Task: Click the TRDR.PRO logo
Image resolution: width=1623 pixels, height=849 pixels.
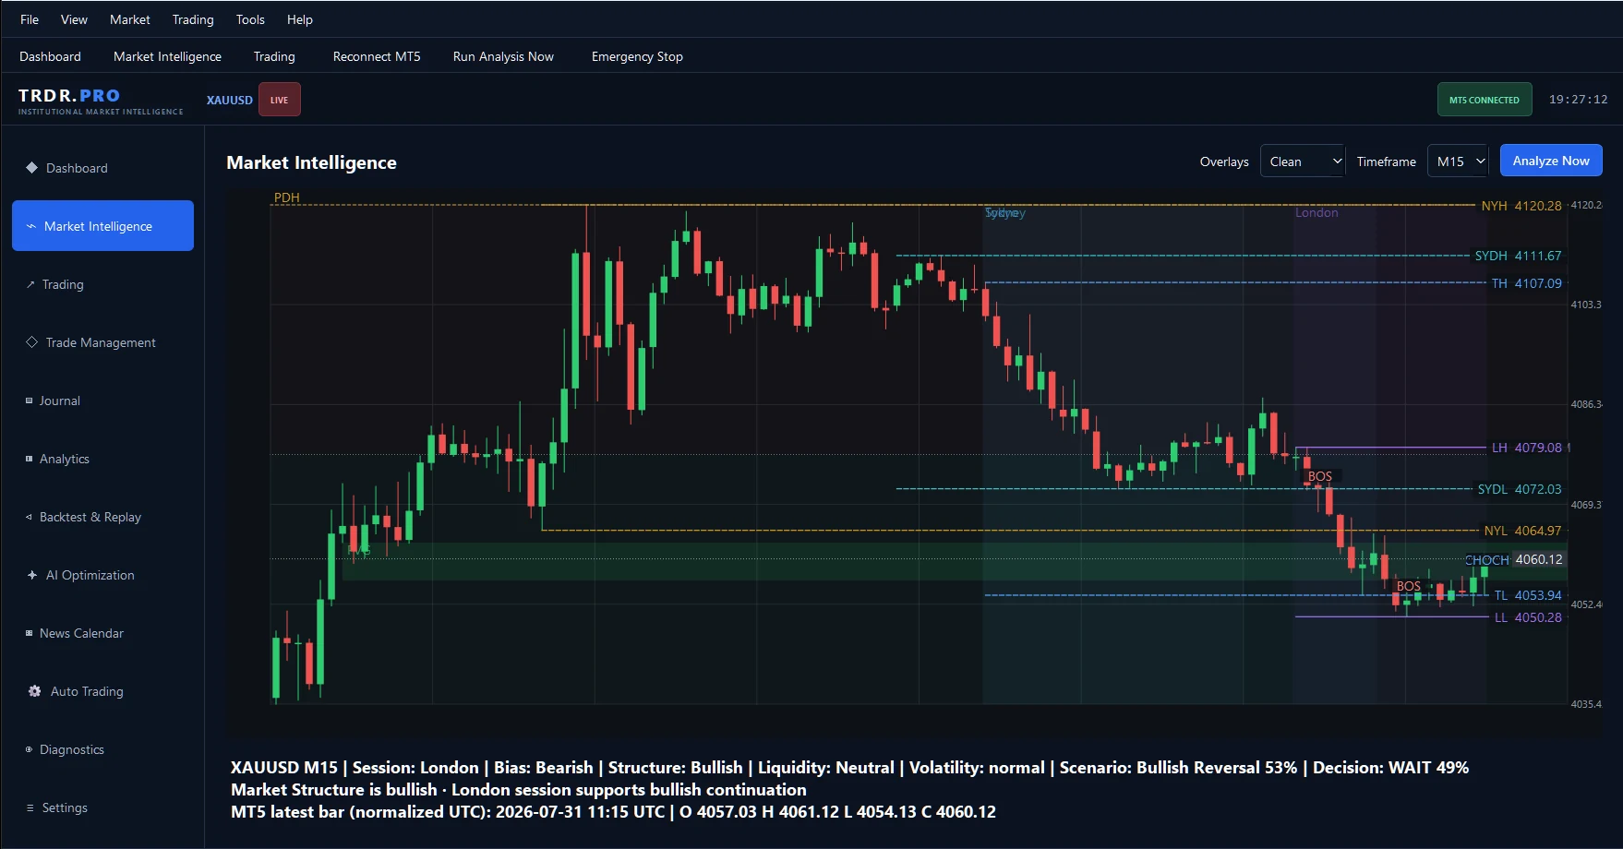Action: [x=101, y=100]
